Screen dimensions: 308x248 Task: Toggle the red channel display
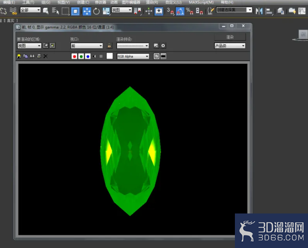click(74, 56)
